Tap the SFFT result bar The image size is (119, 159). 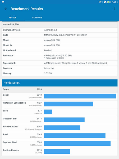click(48, 112)
